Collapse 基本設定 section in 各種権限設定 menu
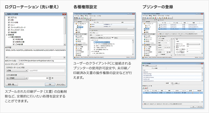This screenshot has width=209, height=113. click(75, 22)
